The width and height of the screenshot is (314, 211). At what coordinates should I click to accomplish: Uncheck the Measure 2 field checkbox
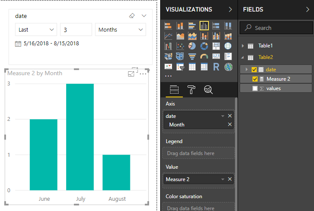[x=255, y=79]
